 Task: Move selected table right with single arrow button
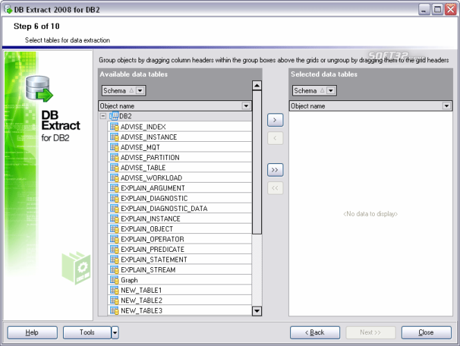[275, 120]
